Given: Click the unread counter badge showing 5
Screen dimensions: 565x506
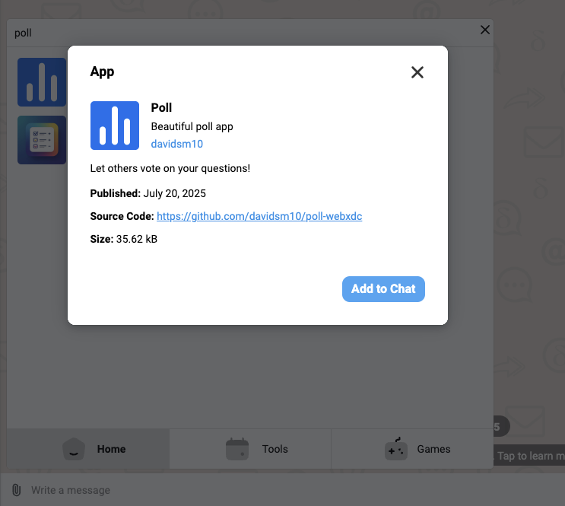Looking at the screenshot, I should tap(498, 427).
